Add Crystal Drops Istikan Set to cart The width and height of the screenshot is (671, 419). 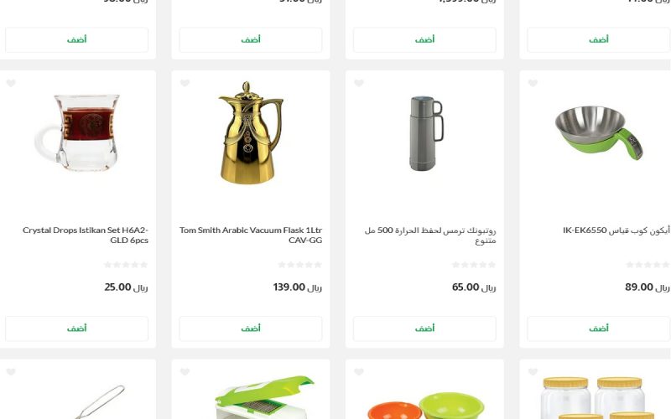[77, 328]
